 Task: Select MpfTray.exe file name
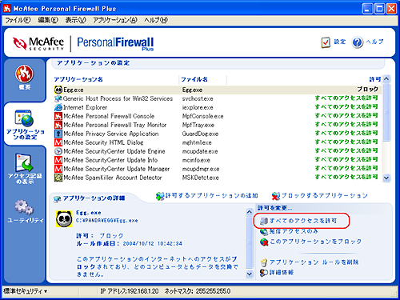click(198, 125)
